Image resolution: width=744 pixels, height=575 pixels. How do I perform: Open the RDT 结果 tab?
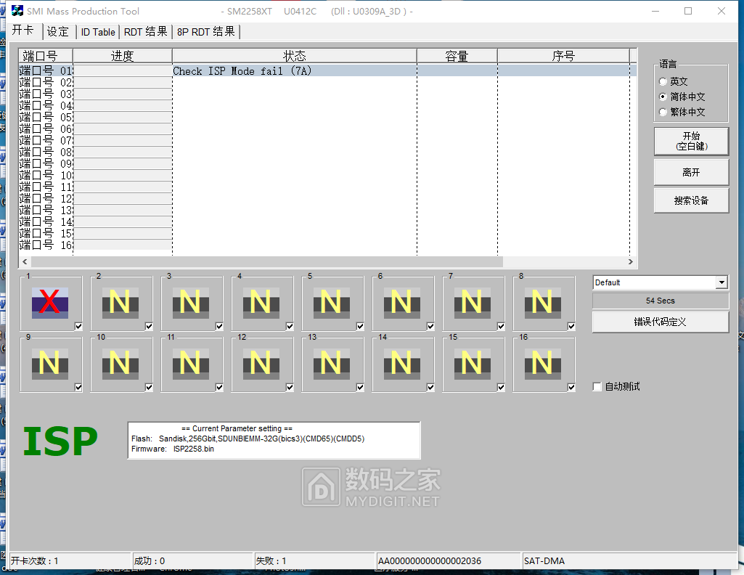click(145, 32)
